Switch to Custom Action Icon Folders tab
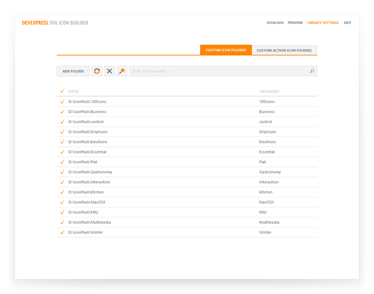Screen dimensions: 374x294 pyautogui.click(x=284, y=50)
